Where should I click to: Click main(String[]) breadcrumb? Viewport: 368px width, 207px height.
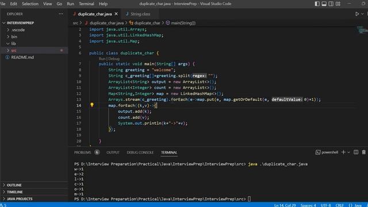pos(183,23)
